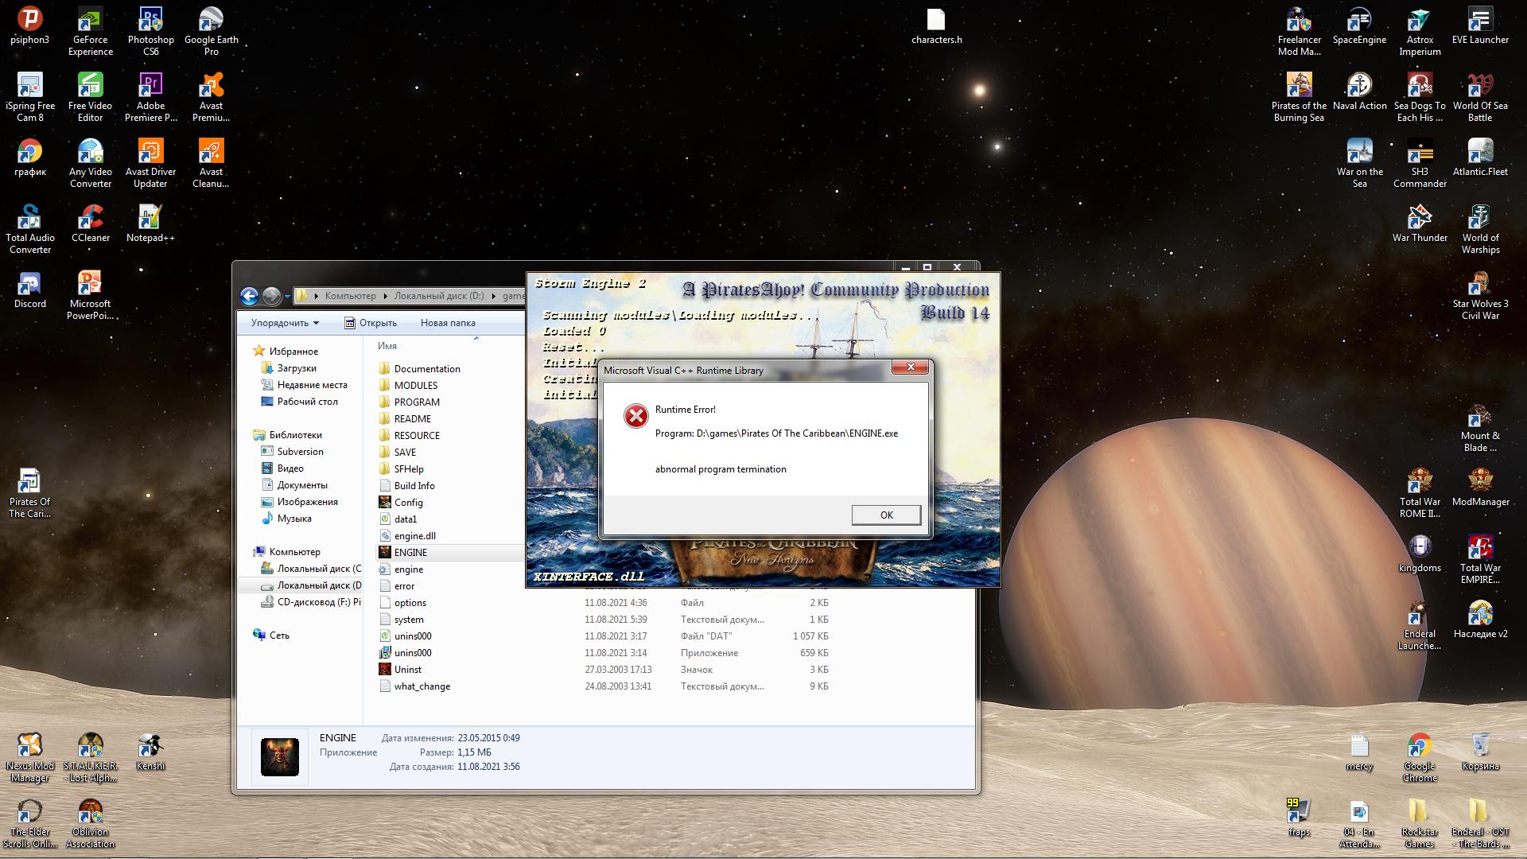Expand breadcrumb arrow after Компьютер
This screenshot has height=859, width=1527.
pyautogui.click(x=386, y=296)
